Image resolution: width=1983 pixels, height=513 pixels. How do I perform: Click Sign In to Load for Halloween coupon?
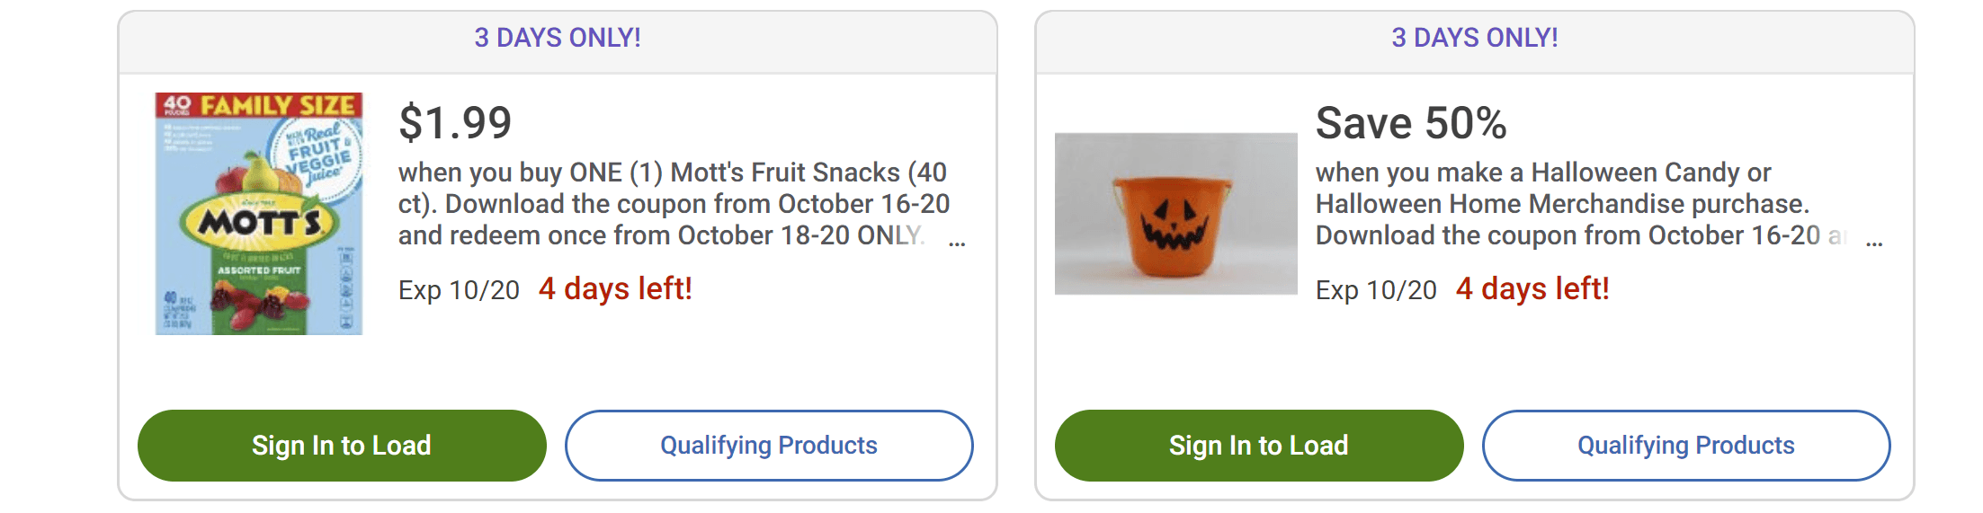(1258, 446)
